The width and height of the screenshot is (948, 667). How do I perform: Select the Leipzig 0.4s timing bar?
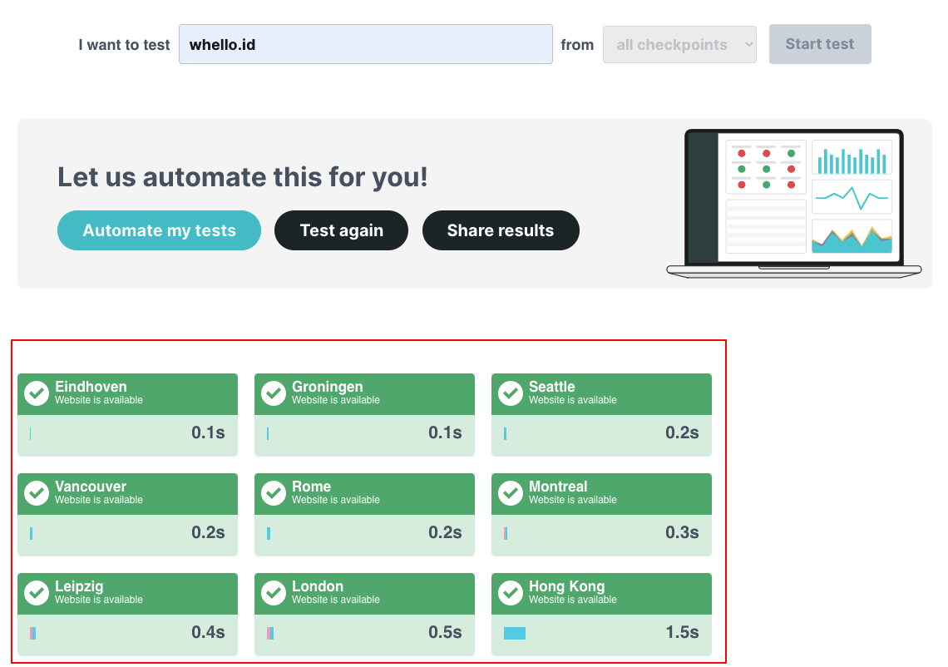coord(33,633)
